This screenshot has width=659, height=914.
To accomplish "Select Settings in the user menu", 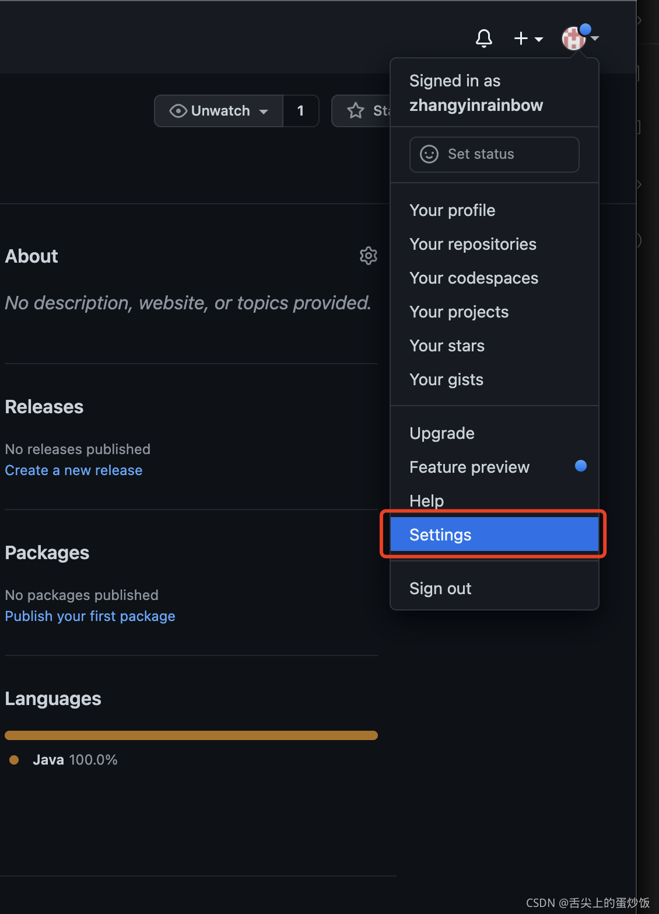I will tap(440, 535).
